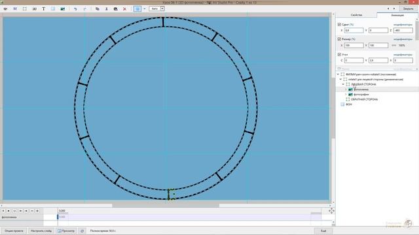Viewport: 419px width, 235px height.
Task: Expand the фотографии tree item
Action: click(x=346, y=94)
